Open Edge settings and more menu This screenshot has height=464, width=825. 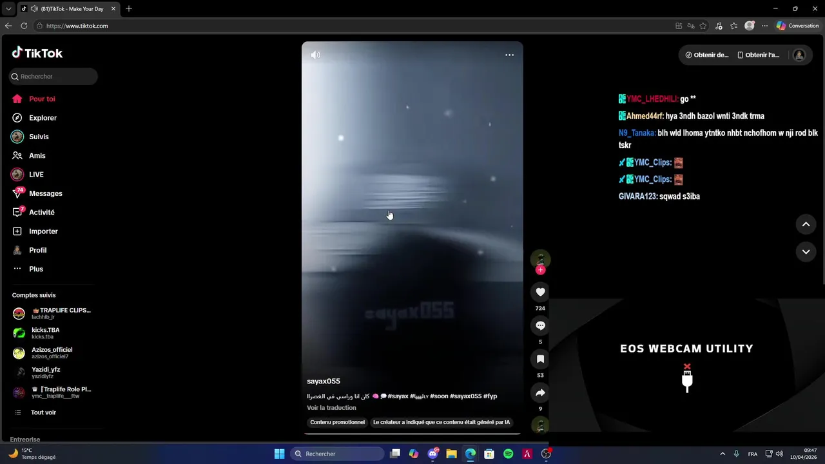coord(764,26)
